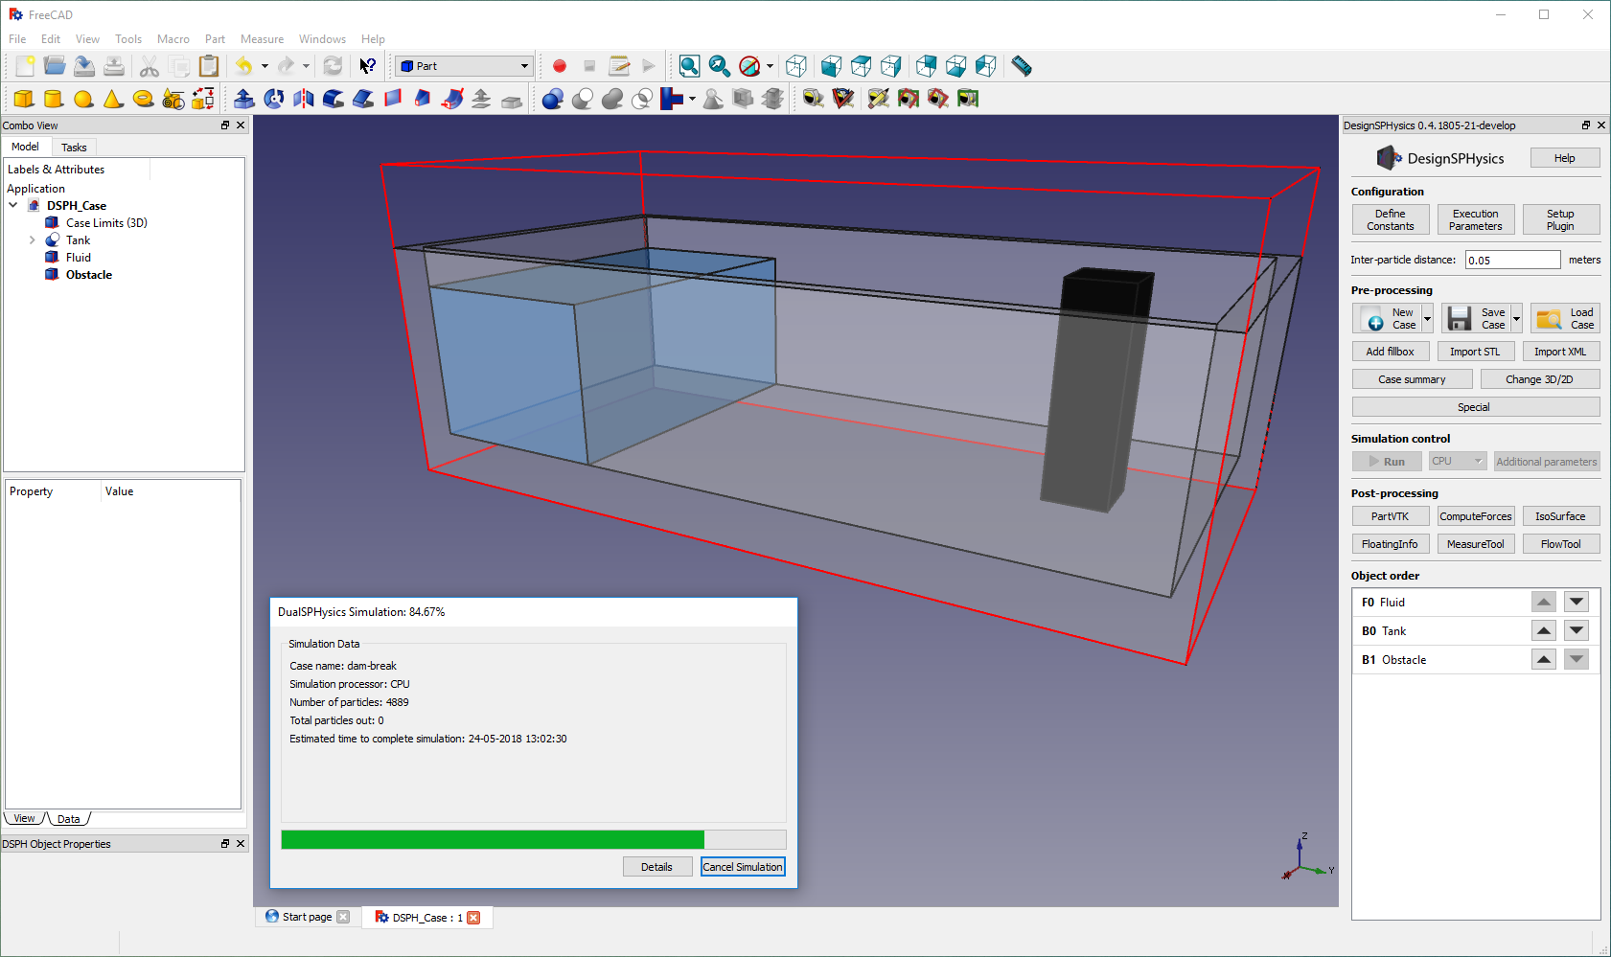Open the New Case dropdown arrow
Screen dimensions: 1611x957
pos(1427,318)
